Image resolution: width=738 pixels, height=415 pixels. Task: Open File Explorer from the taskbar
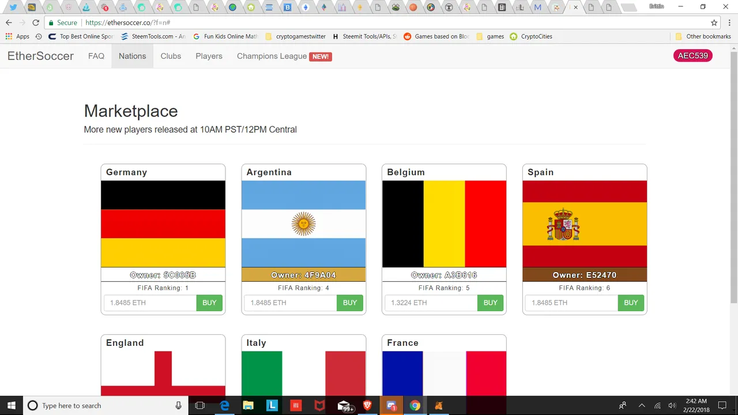248,406
